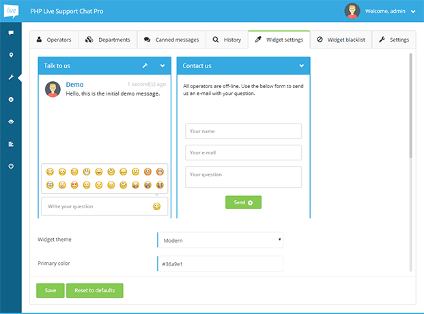Click the Departments tab group icon

click(x=89, y=40)
